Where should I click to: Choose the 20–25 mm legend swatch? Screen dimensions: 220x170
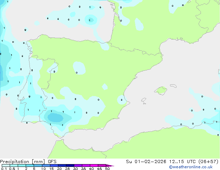coord(62,165)
